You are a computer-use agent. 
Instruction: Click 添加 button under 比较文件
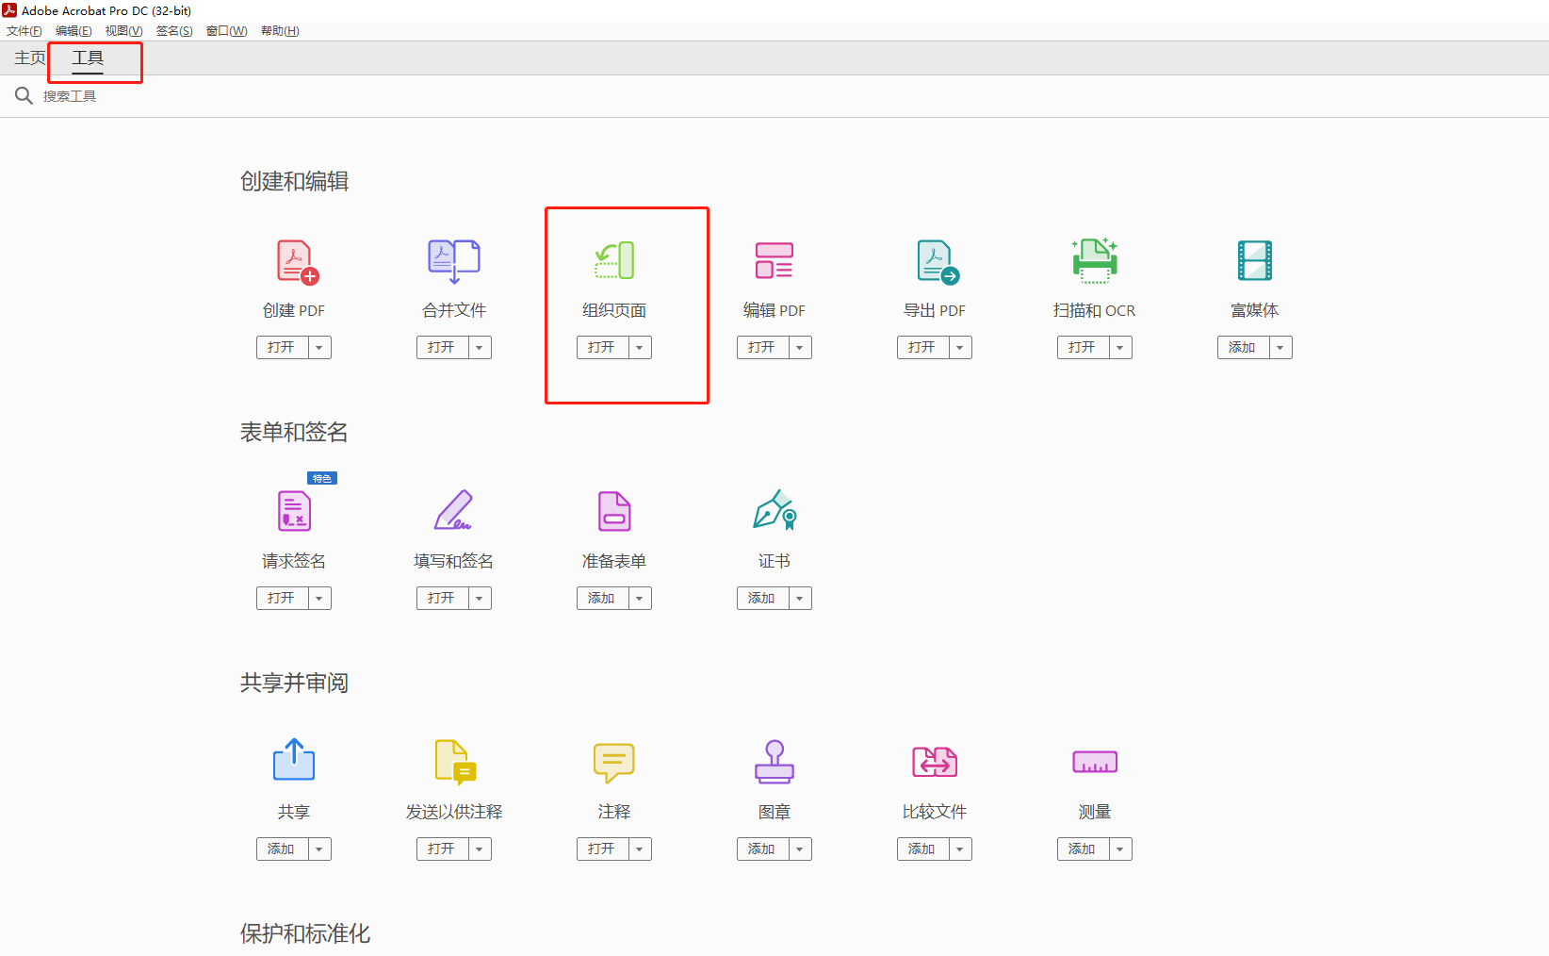point(922,849)
